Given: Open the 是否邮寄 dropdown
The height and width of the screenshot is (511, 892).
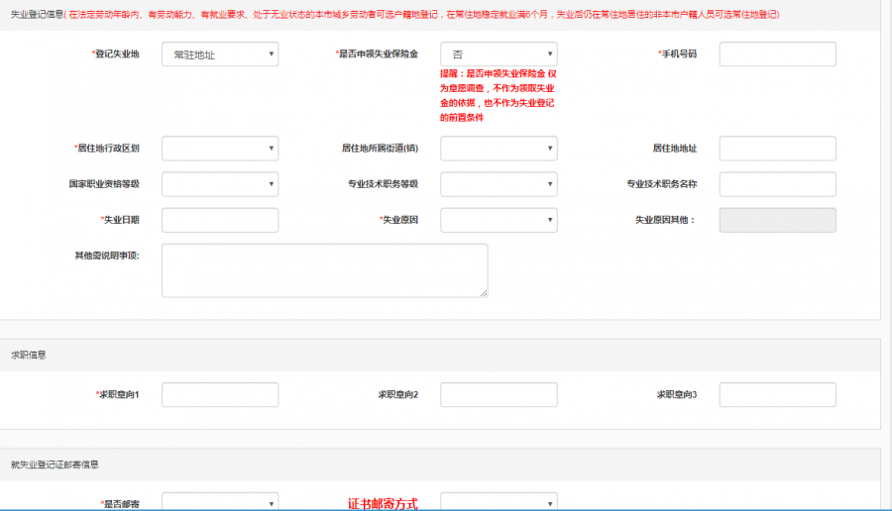Looking at the screenshot, I should [x=220, y=502].
